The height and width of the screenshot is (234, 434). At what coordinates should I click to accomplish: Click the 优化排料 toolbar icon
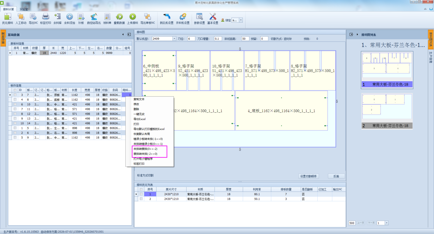(8, 17)
